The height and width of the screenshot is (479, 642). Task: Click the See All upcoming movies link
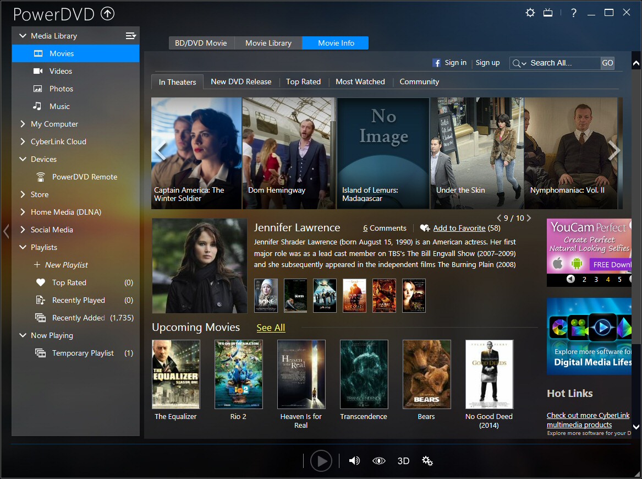(x=271, y=328)
